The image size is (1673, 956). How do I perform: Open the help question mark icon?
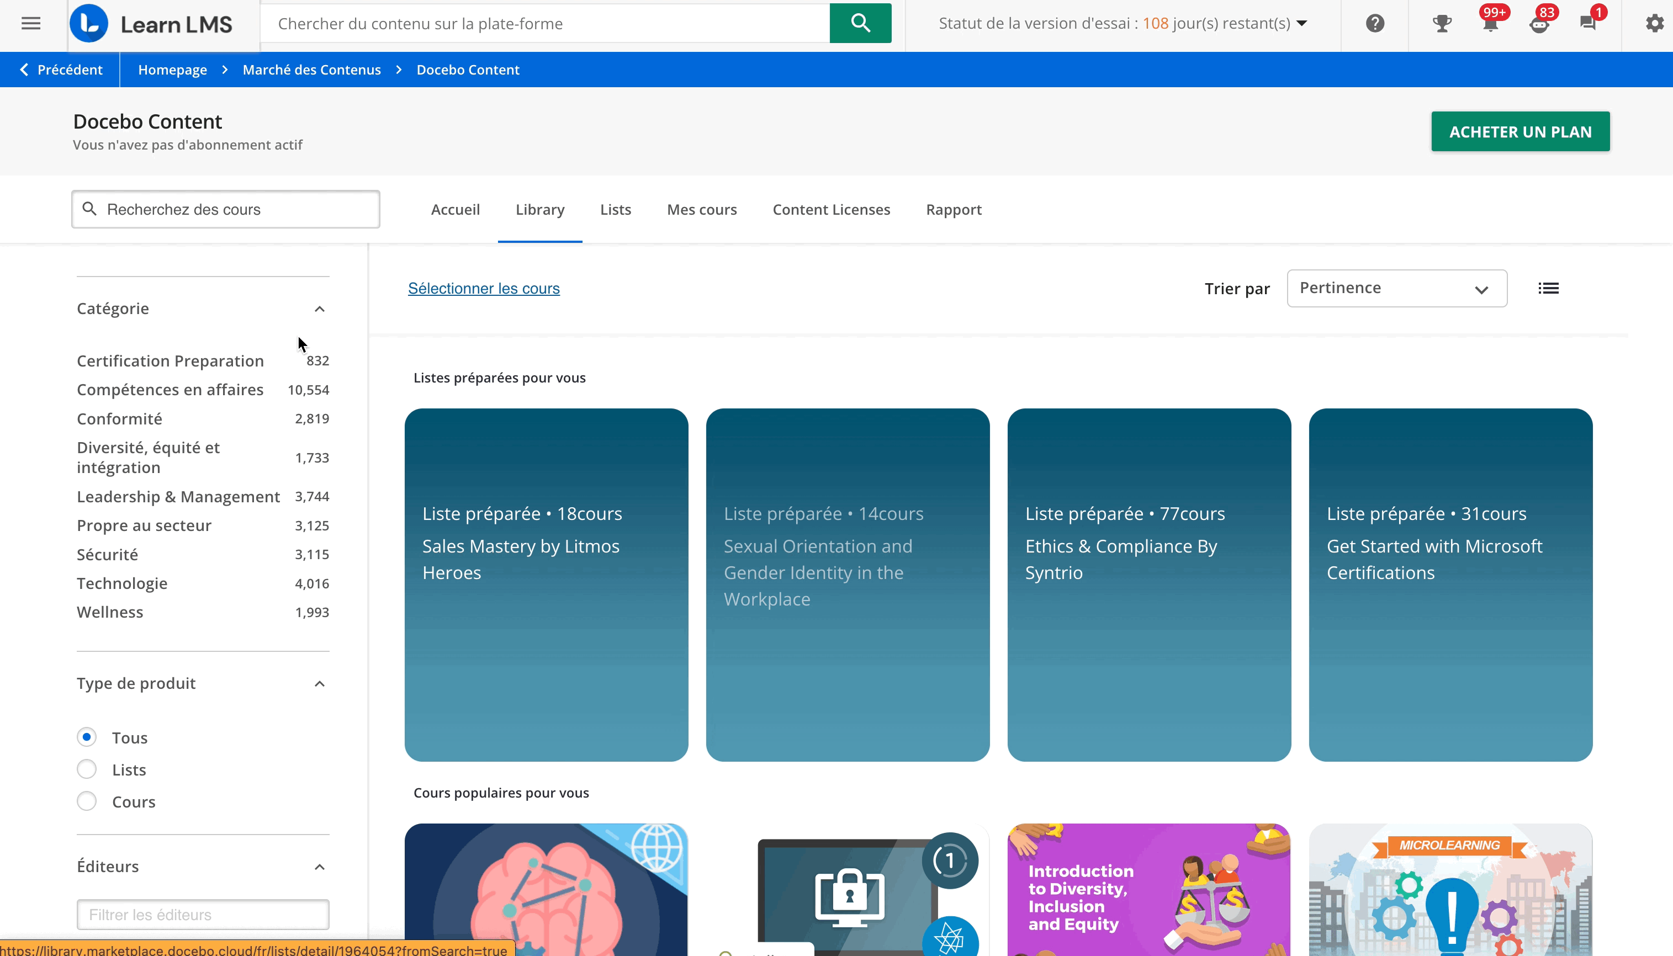1374,24
